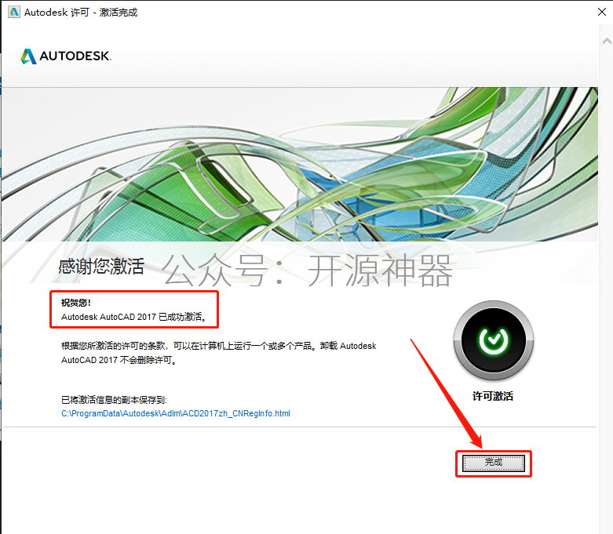Click the window title 'Autodesk 许可 - 激活完成'

[81, 13]
